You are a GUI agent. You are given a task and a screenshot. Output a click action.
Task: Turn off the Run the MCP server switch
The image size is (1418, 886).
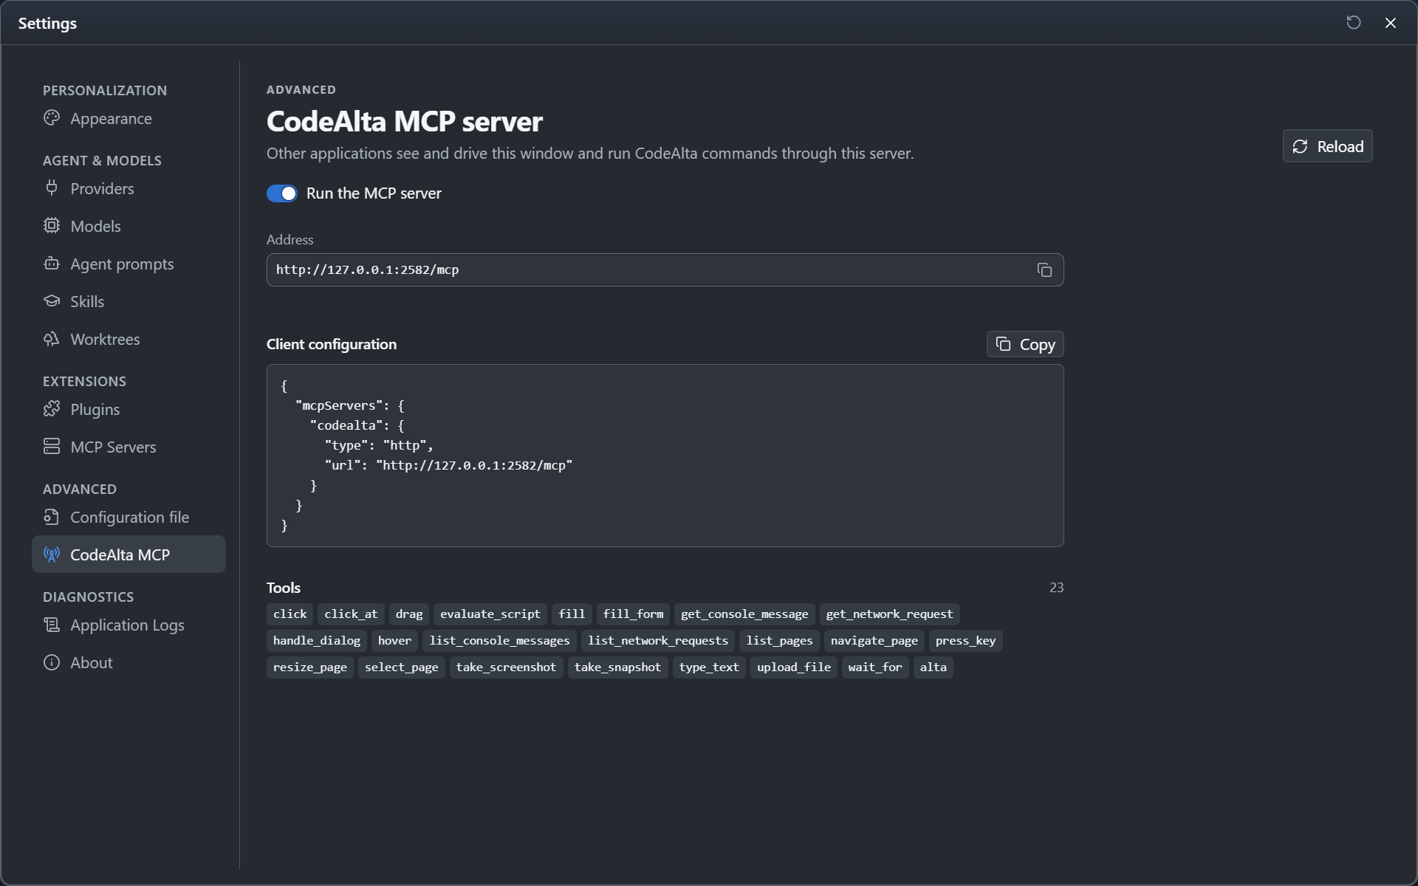pos(282,193)
